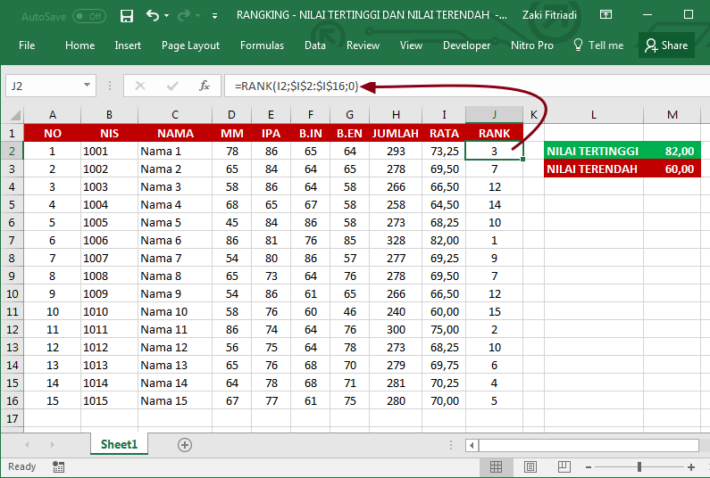
Task: Switch to the Insert tab
Action: (x=128, y=45)
